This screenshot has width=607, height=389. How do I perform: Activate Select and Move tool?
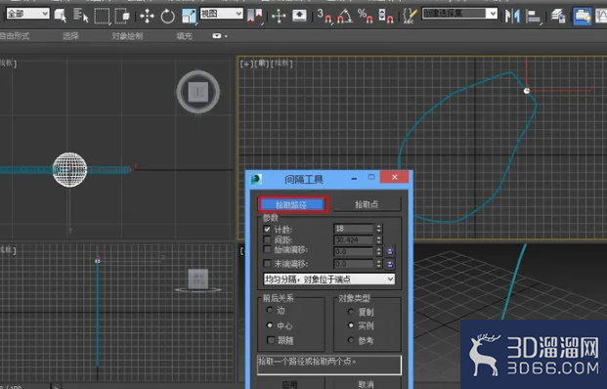[x=147, y=17]
